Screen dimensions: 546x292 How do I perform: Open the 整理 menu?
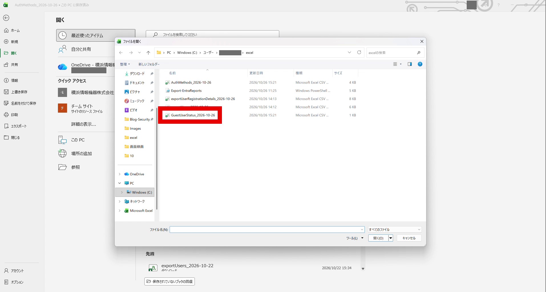point(125,64)
